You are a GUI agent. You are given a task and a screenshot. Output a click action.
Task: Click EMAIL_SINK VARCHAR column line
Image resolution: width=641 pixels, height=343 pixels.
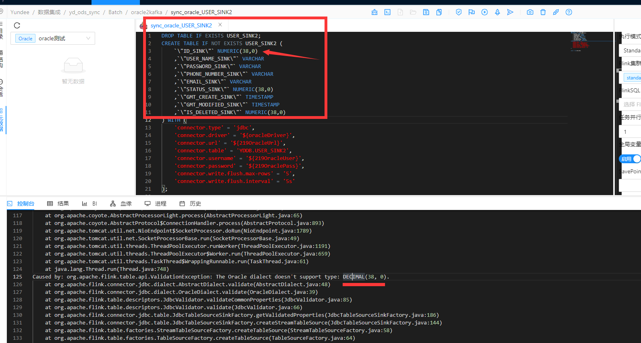point(213,82)
